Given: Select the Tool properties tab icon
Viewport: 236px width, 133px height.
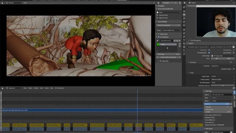Looking at the screenshot, I should (184, 7).
